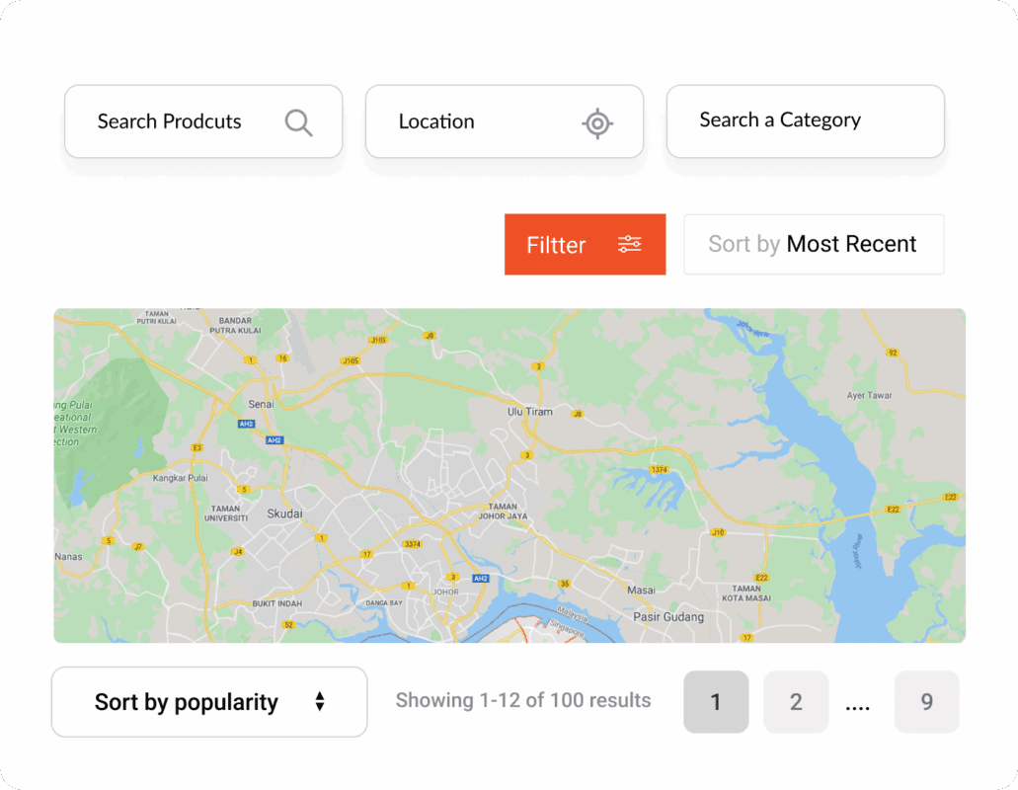Viewport: 1018px width, 790px height.
Task: Click the location crosshair target icon
Action: (596, 123)
